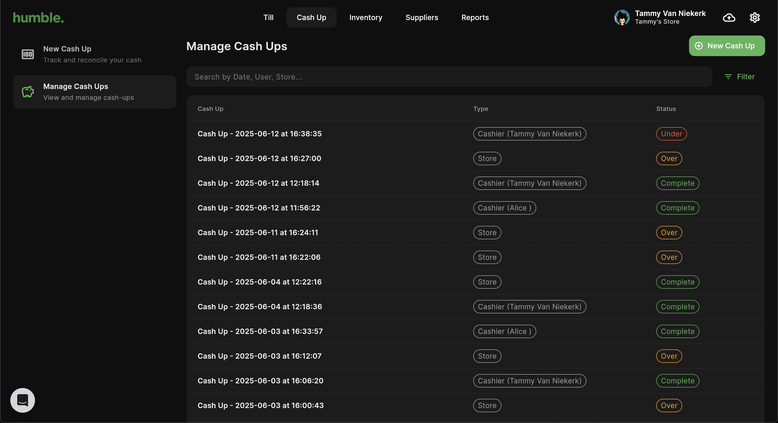The height and width of the screenshot is (423, 778).
Task: Open the Inventory tab
Action: tap(365, 17)
